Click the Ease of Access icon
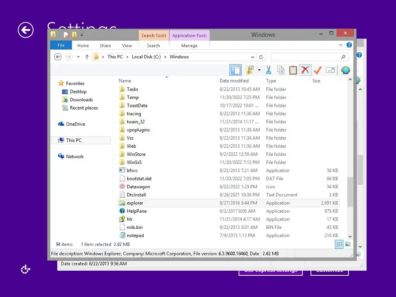The image size is (396, 297). (25, 270)
